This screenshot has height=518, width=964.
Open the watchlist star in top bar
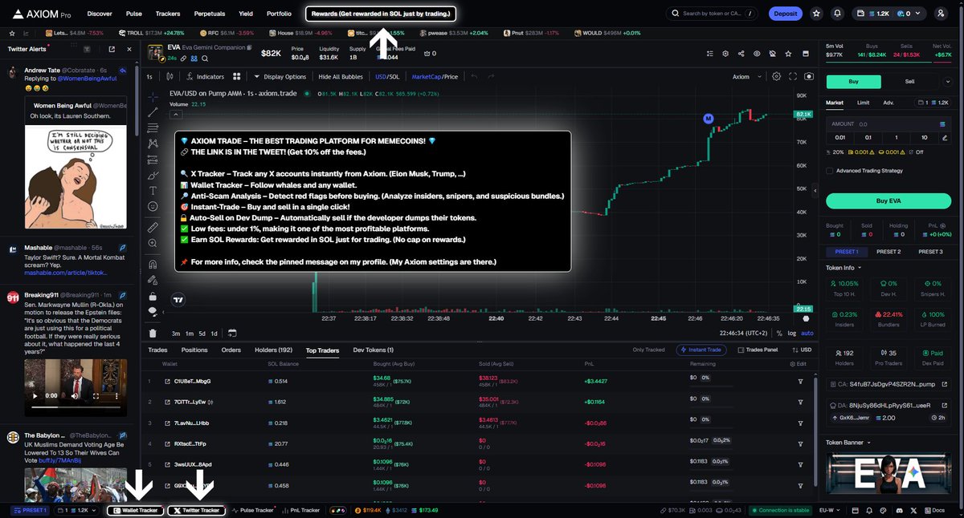coord(816,14)
